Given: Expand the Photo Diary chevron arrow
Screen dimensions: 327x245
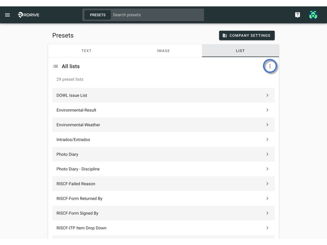Looking at the screenshot, I should click(267, 154).
